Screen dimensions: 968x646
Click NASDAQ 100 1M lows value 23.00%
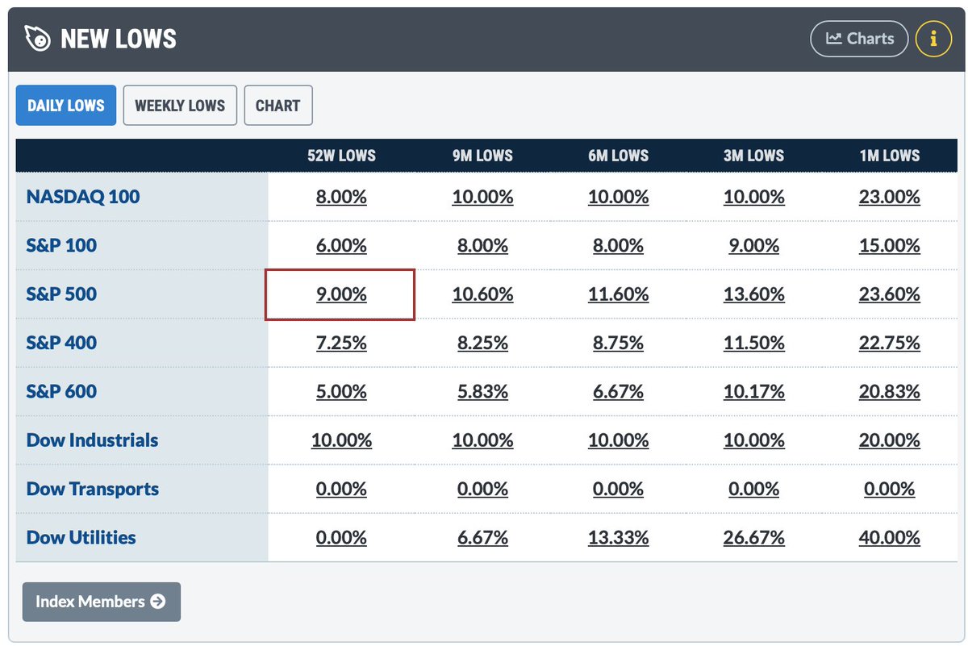tap(890, 197)
